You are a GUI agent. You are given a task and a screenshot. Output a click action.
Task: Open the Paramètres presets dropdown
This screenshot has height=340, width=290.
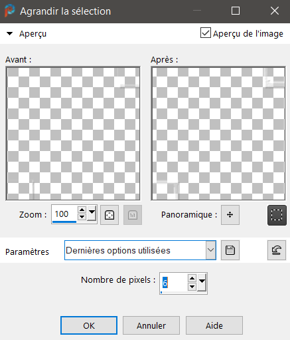(211, 250)
